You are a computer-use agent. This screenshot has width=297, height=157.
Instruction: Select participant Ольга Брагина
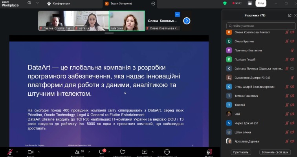click(260, 41)
